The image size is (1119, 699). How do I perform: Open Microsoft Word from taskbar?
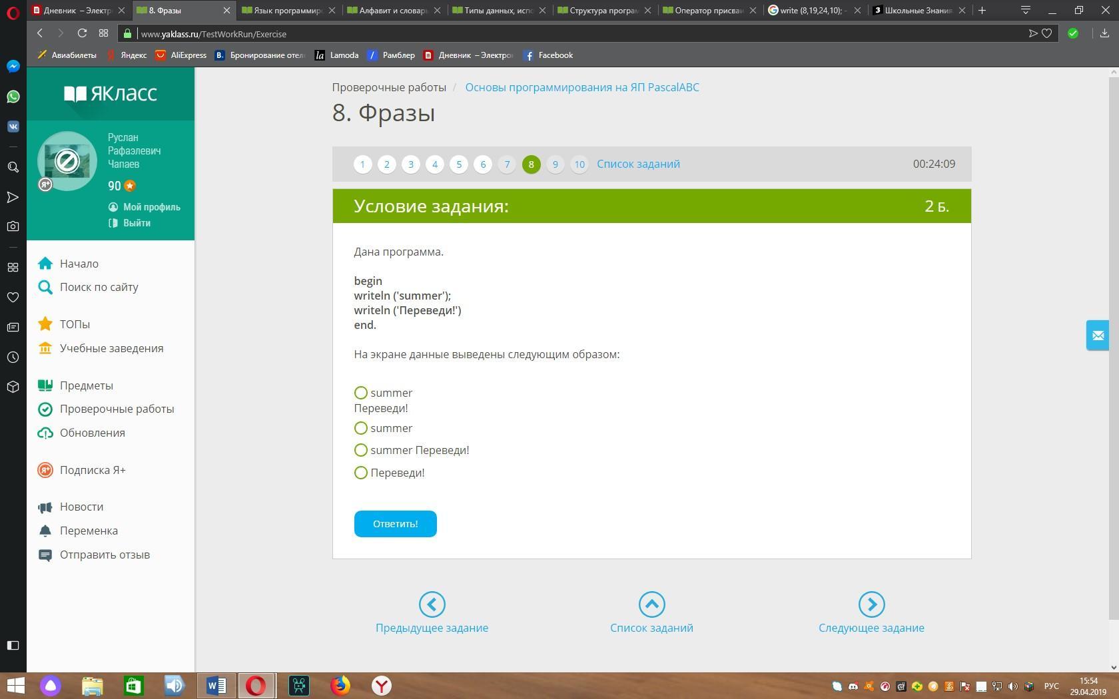point(216,686)
